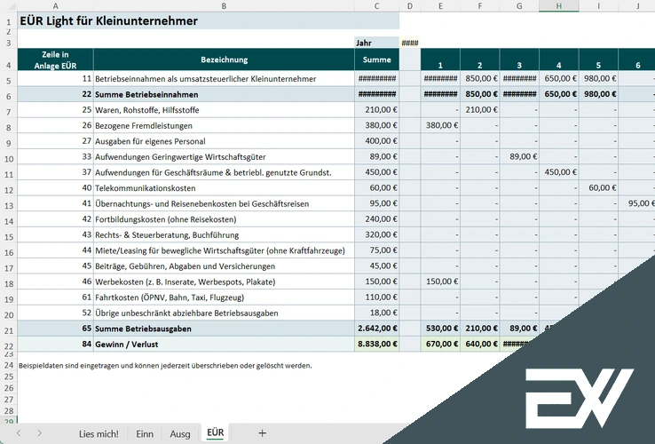Add a new sheet with plus icon
The width and height of the screenshot is (655, 444).
tap(262, 432)
